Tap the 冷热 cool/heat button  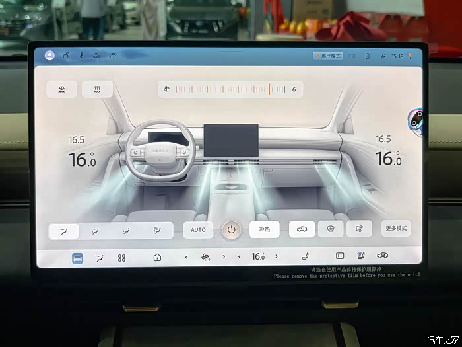coord(264,229)
